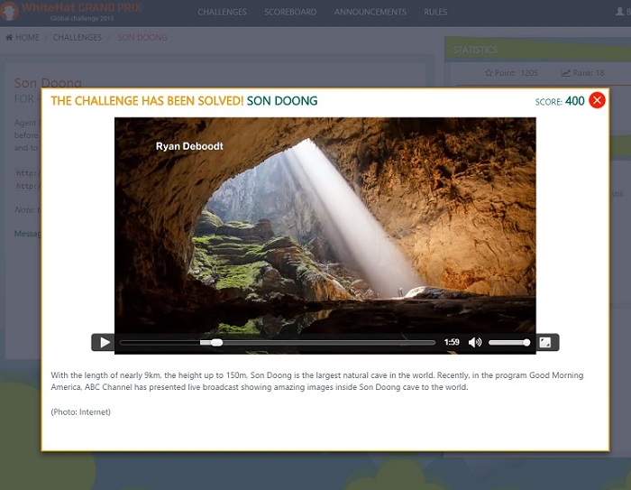
Task: Click the green SON DOONG popup title
Action: 282,101
